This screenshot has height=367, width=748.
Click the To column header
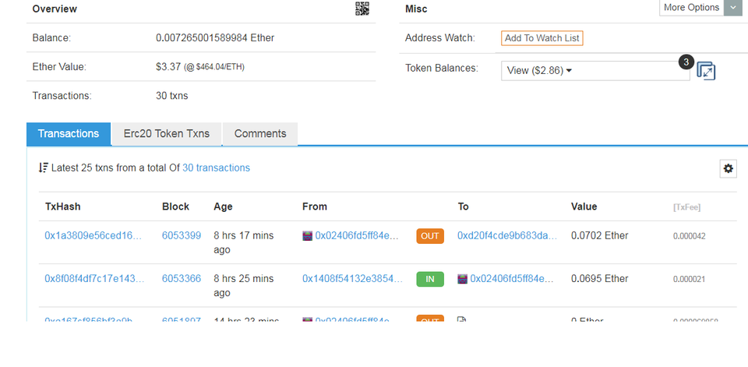pos(463,206)
